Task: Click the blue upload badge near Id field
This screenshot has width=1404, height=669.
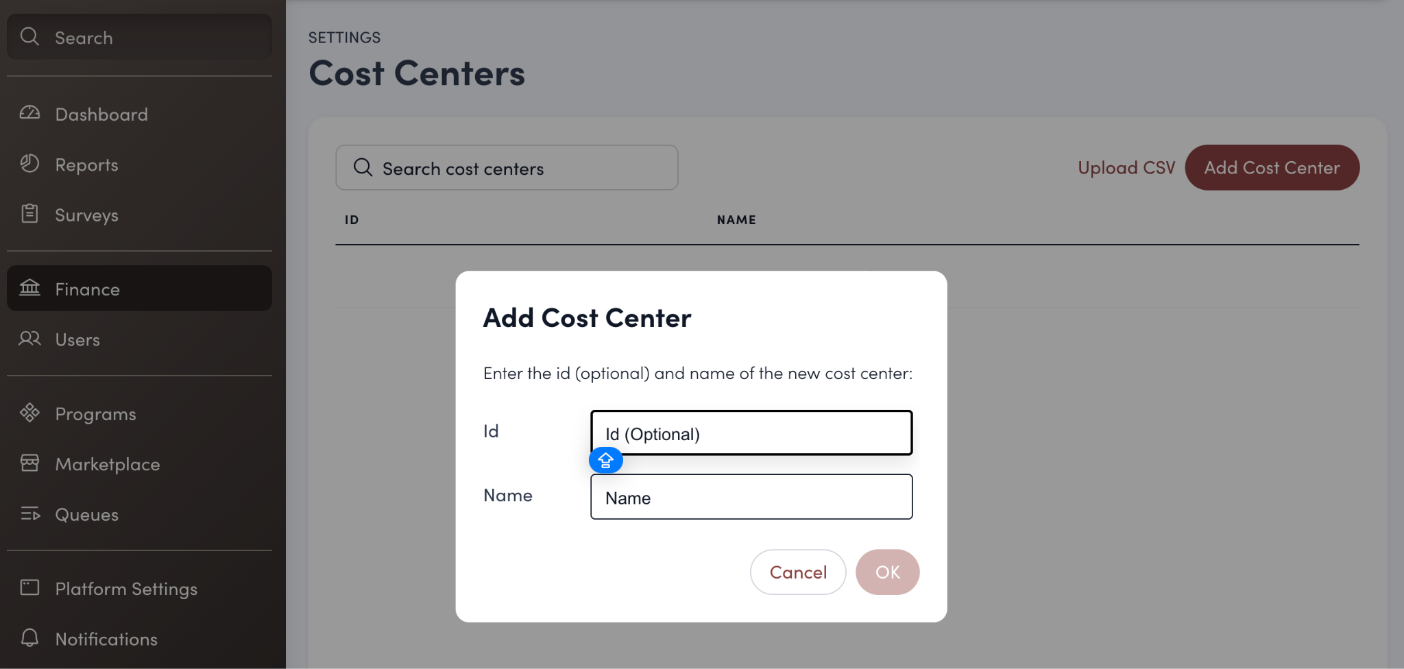Action: pyautogui.click(x=605, y=461)
